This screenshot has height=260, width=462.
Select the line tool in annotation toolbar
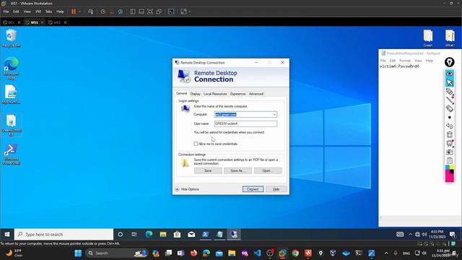point(449,100)
